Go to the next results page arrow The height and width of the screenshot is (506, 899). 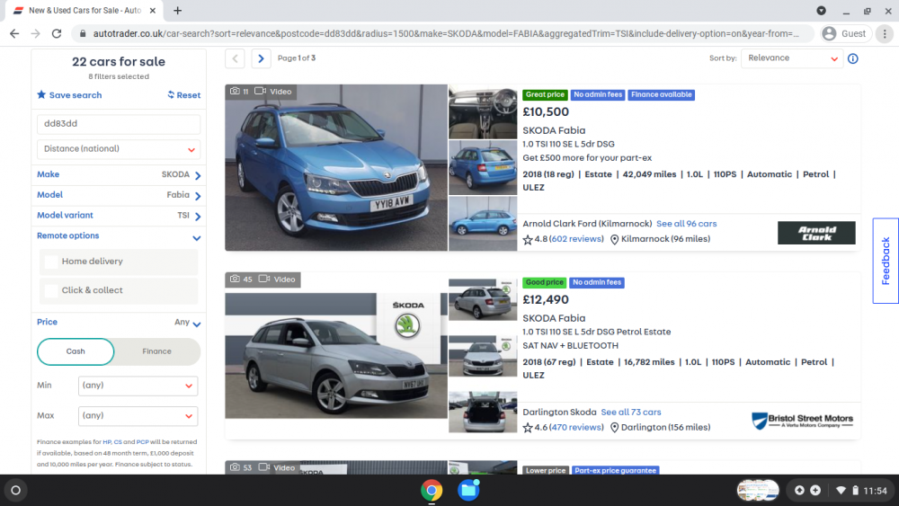[261, 58]
